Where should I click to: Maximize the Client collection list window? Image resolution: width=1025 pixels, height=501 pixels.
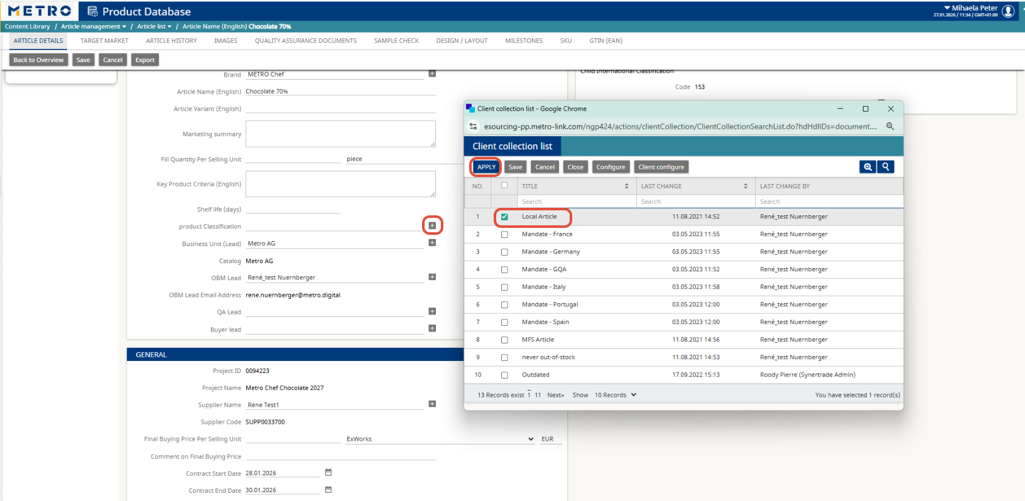click(x=865, y=109)
